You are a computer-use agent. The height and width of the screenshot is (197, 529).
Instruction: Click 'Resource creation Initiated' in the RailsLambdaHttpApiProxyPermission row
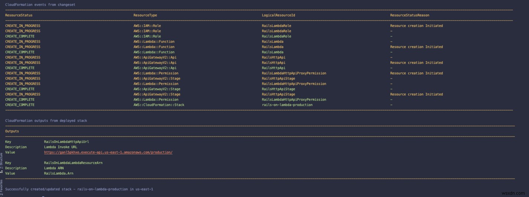click(417, 73)
